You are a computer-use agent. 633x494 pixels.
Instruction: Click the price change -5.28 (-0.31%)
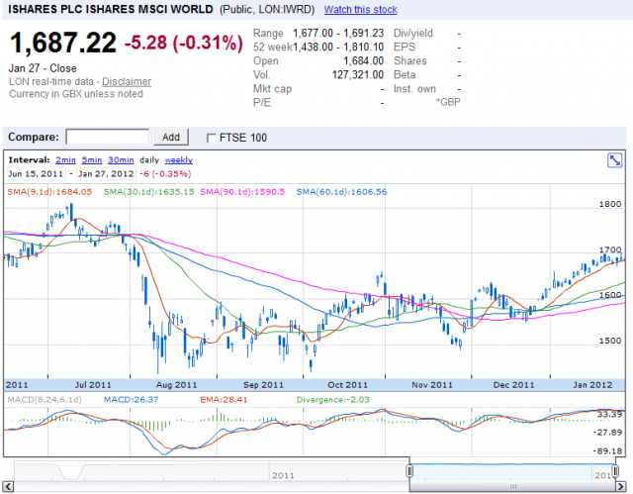pos(184,43)
